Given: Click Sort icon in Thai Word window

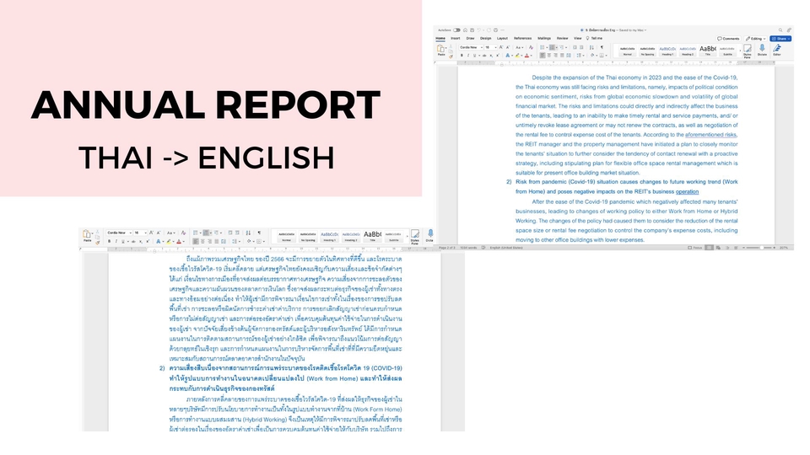Looking at the screenshot, I should 248,233.
